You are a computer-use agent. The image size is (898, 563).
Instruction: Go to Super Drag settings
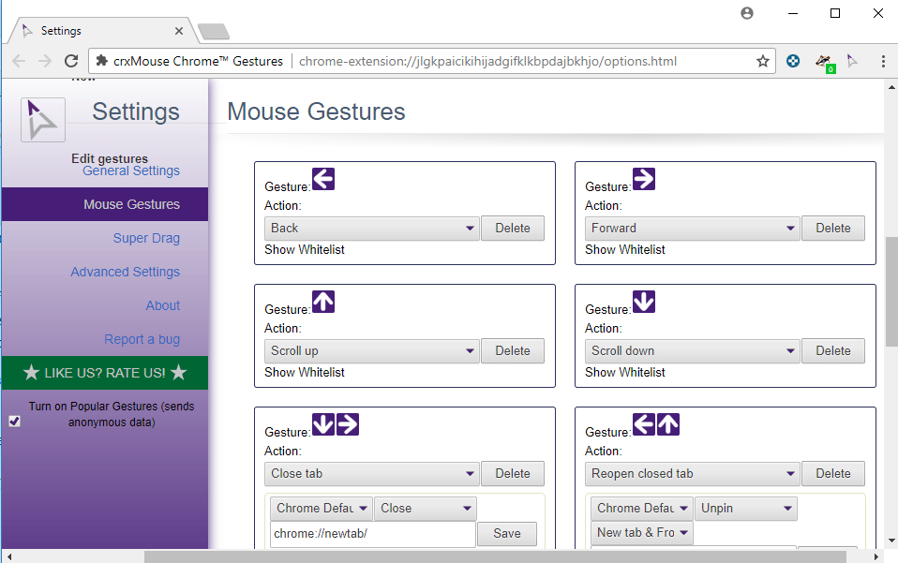[146, 238]
